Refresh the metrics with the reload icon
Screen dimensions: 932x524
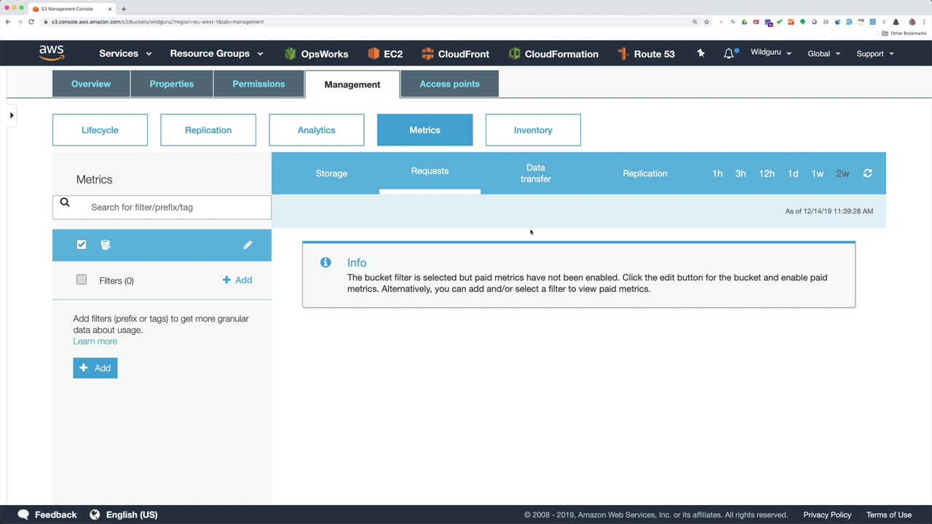point(867,173)
